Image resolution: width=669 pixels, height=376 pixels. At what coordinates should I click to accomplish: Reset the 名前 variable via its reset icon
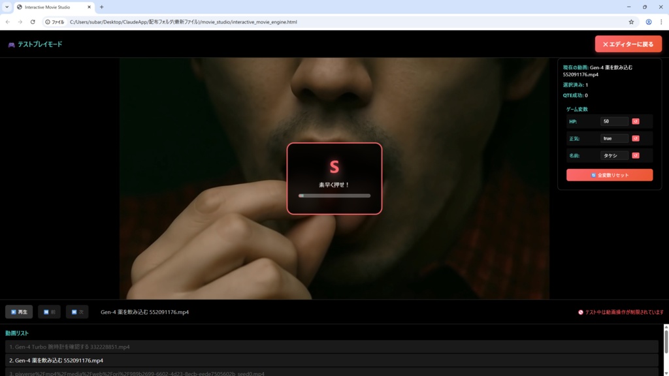coord(636,155)
